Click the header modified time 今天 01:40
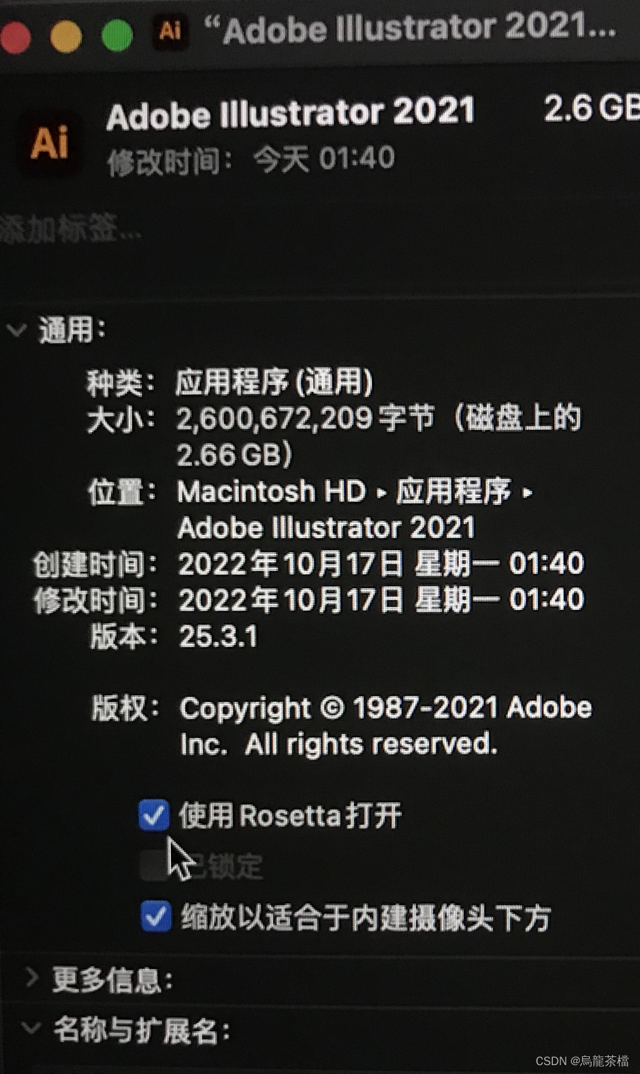Image resolution: width=640 pixels, height=1074 pixels. [324, 158]
